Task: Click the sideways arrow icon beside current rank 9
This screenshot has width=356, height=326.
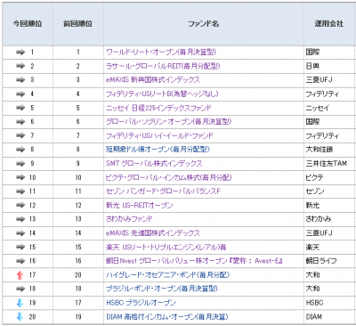Action: (20, 163)
